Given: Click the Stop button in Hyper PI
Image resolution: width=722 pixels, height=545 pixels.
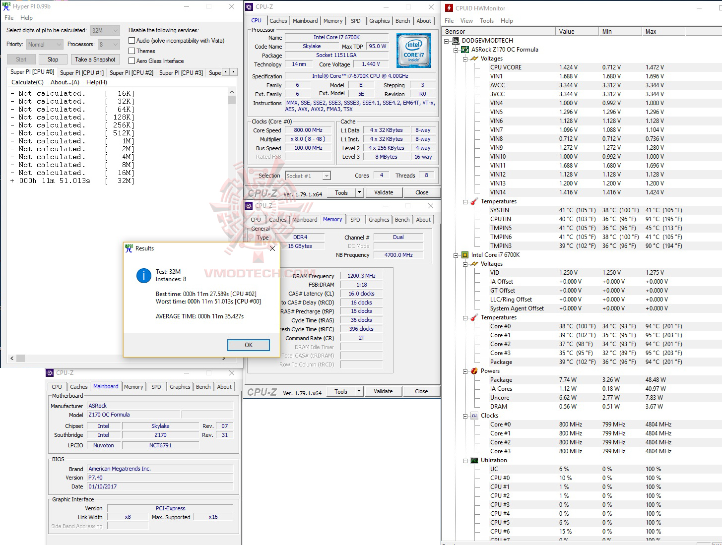Looking at the screenshot, I should point(53,60).
